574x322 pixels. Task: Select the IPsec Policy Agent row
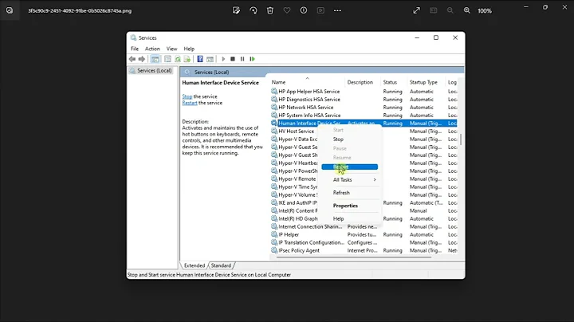(x=364, y=250)
